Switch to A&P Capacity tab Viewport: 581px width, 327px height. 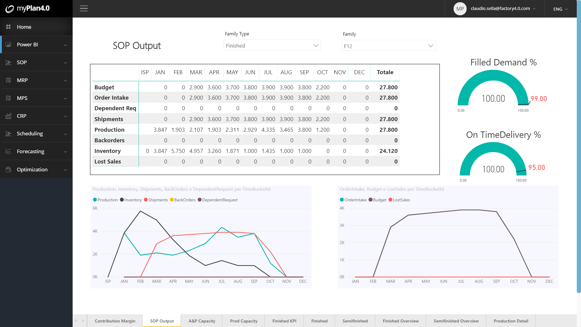(202, 321)
